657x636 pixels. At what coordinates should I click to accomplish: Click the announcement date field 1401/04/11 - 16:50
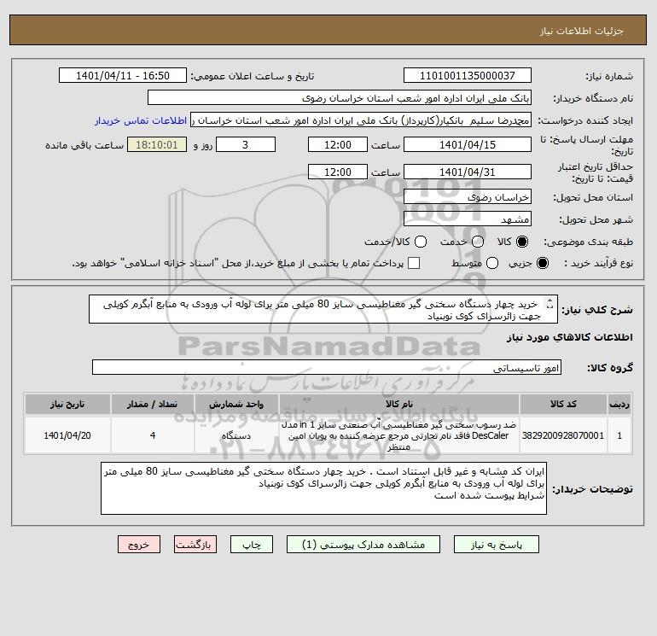click(123, 75)
